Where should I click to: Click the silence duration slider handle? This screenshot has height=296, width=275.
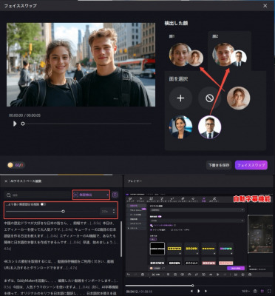click(x=63, y=212)
